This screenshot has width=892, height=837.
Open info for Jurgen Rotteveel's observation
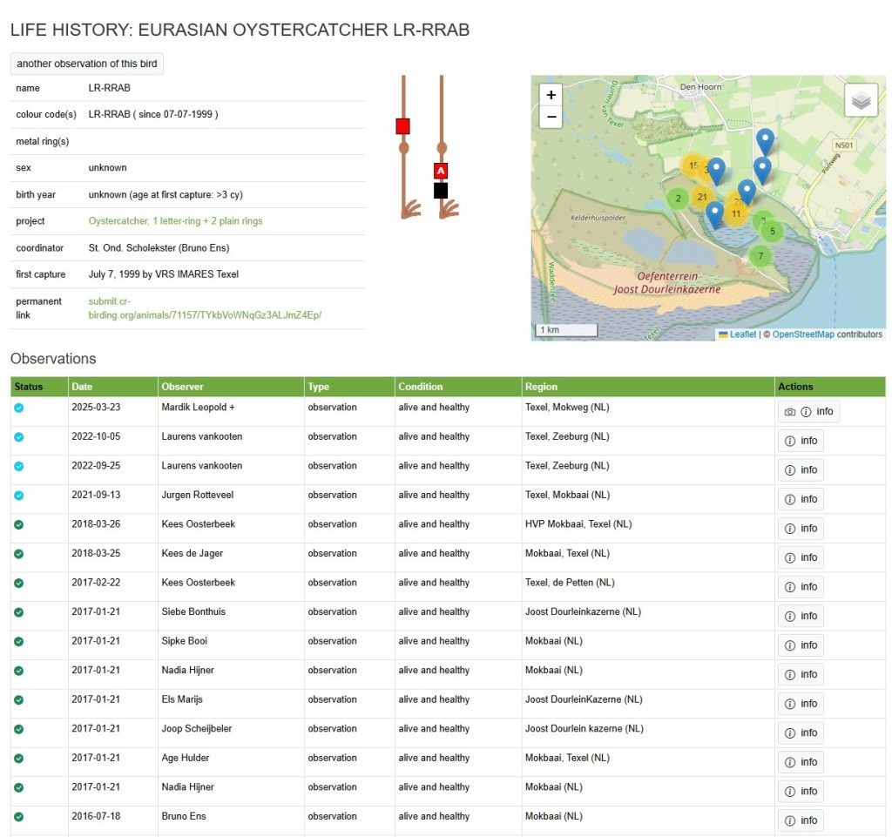tap(801, 499)
